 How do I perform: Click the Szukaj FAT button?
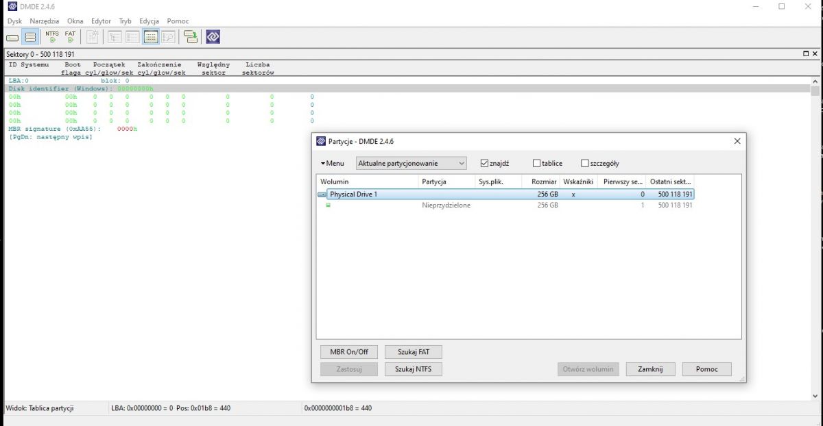[x=414, y=352]
